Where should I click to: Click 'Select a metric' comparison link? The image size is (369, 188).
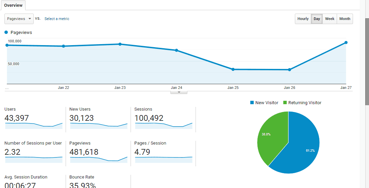(x=57, y=19)
